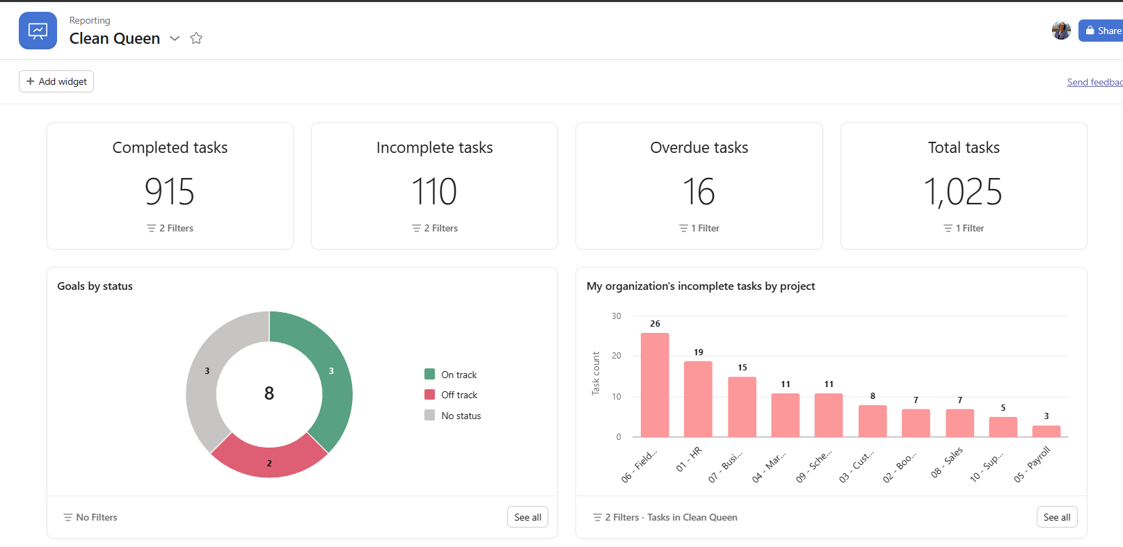Image resolution: width=1123 pixels, height=547 pixels.
Task: Click the Off track red legend swatch
Action: [430, 395]
